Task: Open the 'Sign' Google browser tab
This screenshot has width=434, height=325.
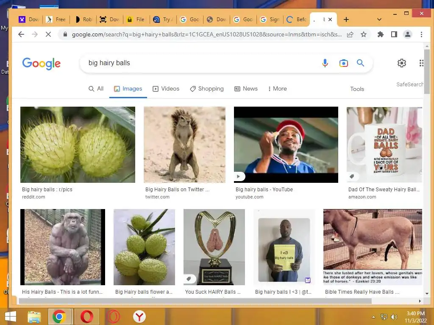Action: (270, 19)
